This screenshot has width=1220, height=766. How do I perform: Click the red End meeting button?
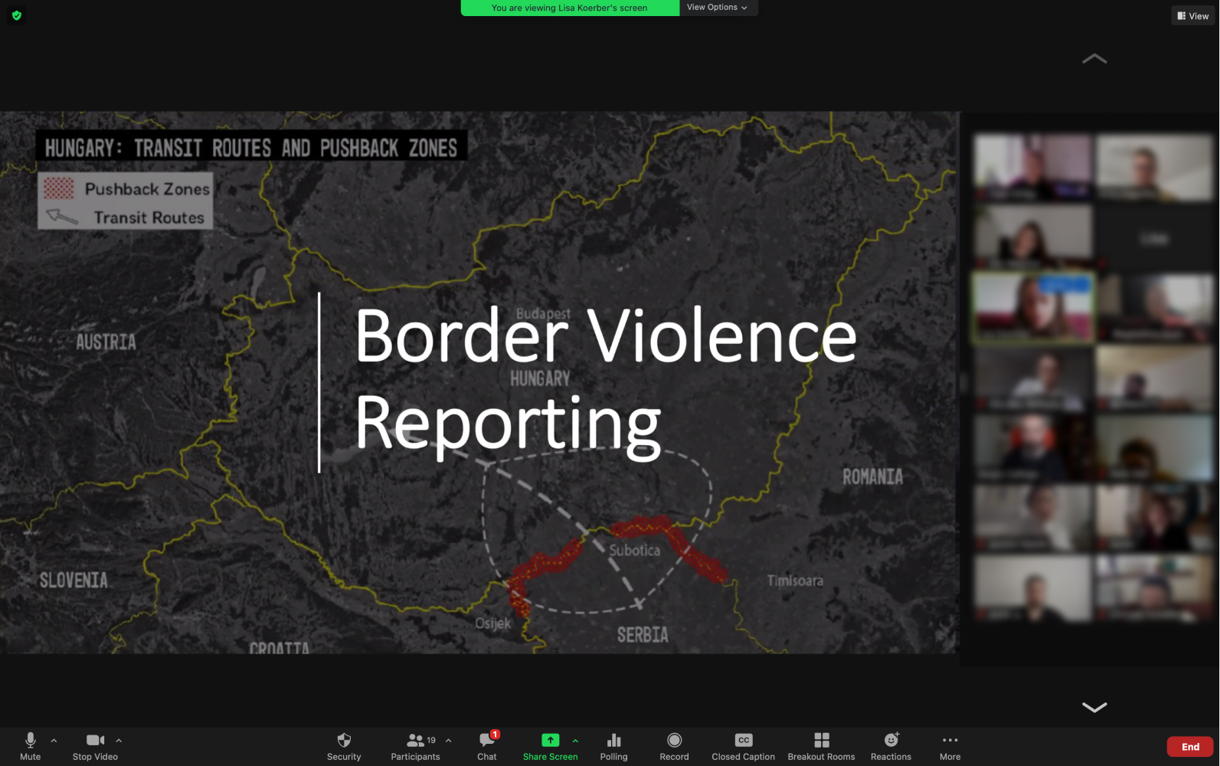(1189, 747)
